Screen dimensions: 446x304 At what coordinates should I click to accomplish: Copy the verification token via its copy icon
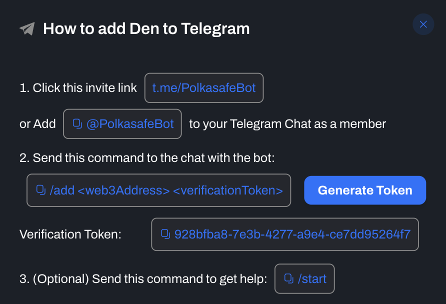(x=165, y=233)
